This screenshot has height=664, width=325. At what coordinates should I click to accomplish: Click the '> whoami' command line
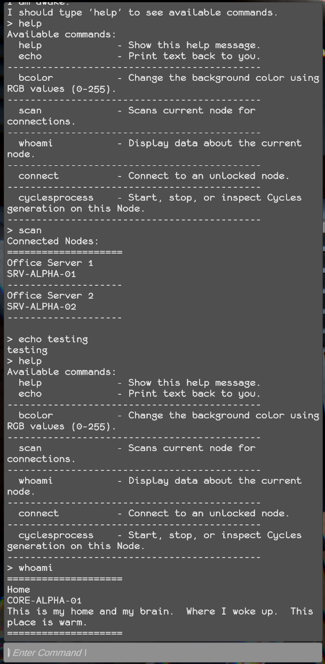click(30, 568)
